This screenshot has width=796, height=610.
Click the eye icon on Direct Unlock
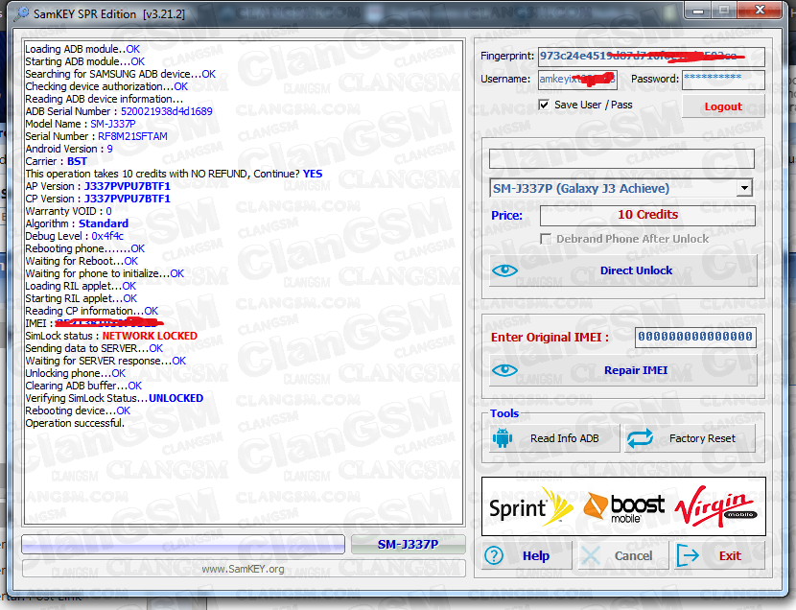click(504, 270)
